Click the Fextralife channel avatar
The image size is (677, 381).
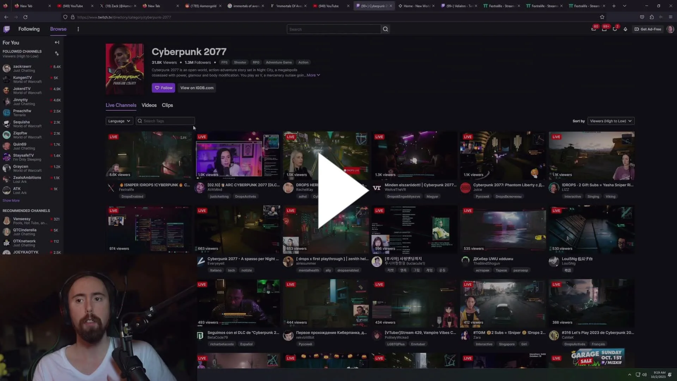(111, 188)
